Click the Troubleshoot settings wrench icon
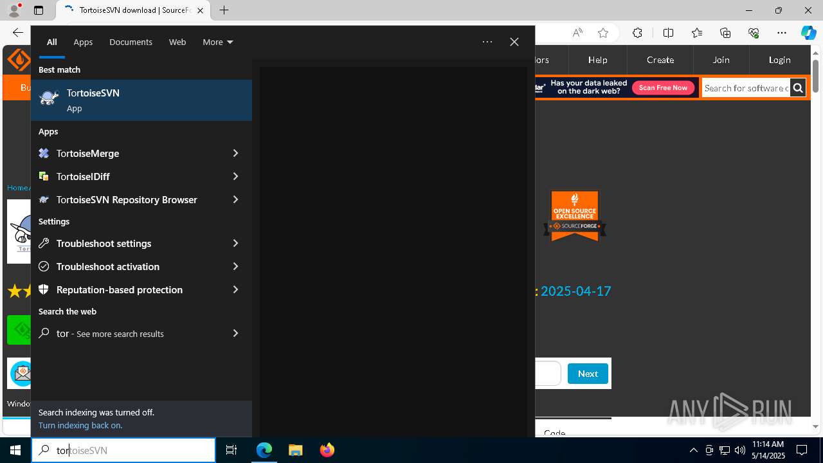This screenshot has width=823, height=463. point(44,243)
